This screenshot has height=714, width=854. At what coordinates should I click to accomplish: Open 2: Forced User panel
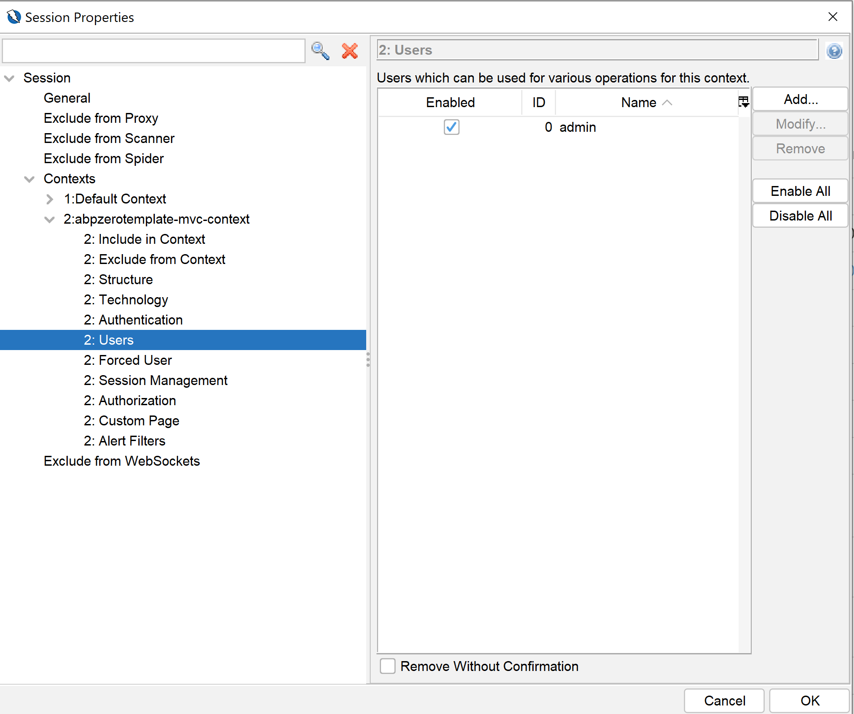pyautogui.click(x=128, y=360)
